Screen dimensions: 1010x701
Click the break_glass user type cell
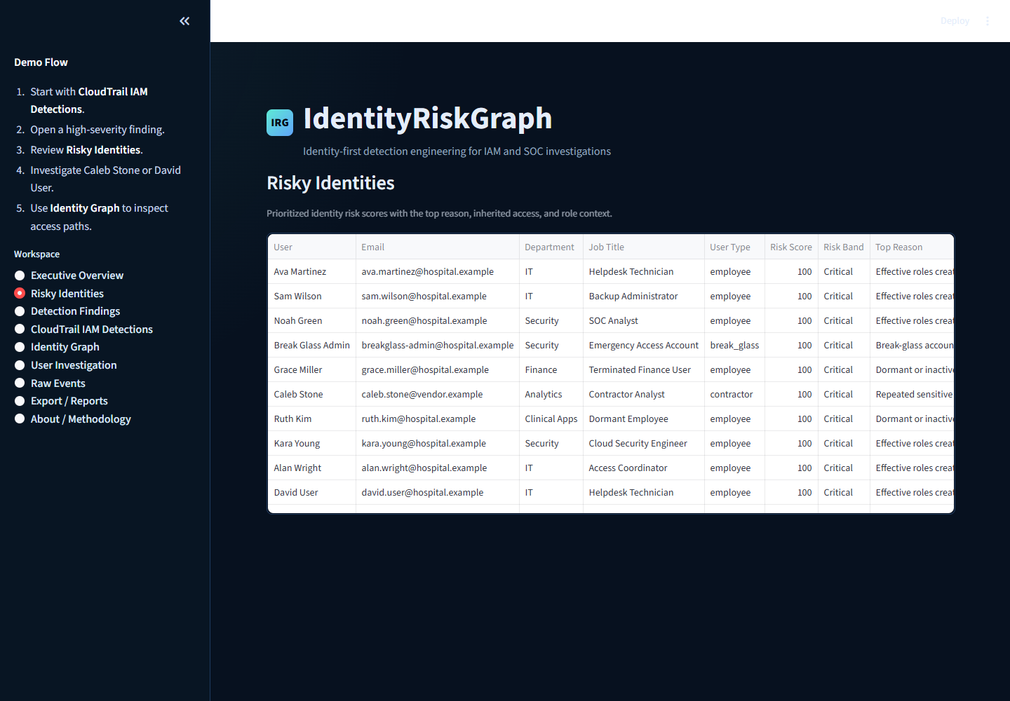(734, 345)
